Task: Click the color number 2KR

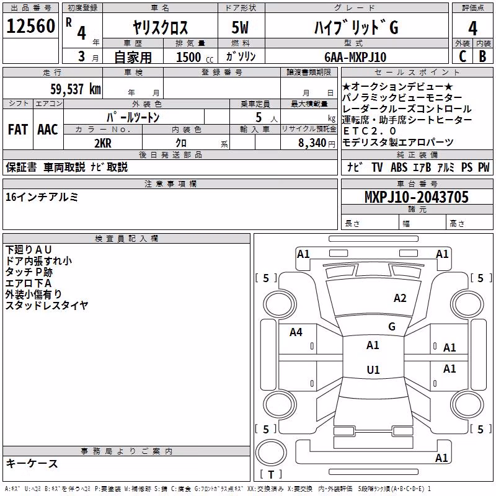Action: pos(103,143)
